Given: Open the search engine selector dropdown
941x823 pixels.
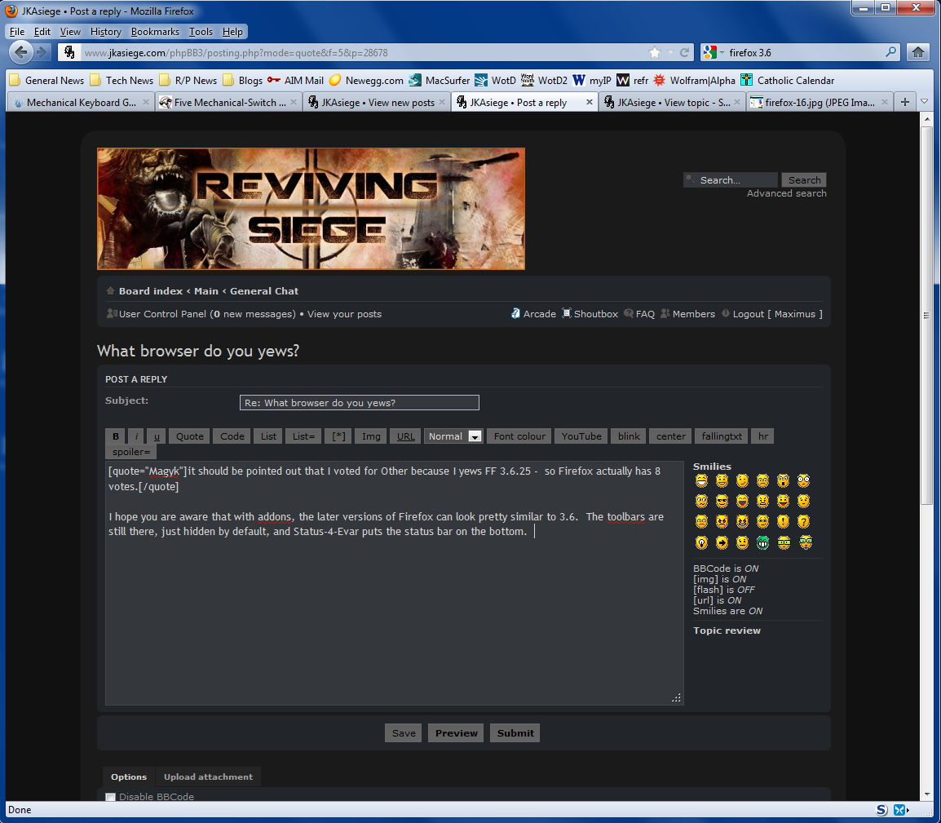Looking at the screenshot, I should [x=714, y=52].
